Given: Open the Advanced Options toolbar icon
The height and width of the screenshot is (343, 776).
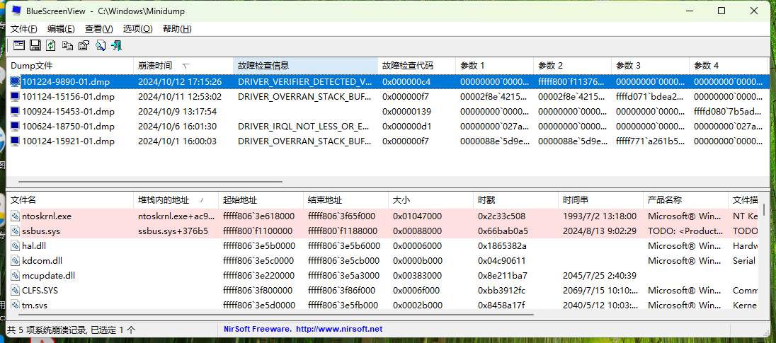Looking at the screenshot, I should [19, 45].
